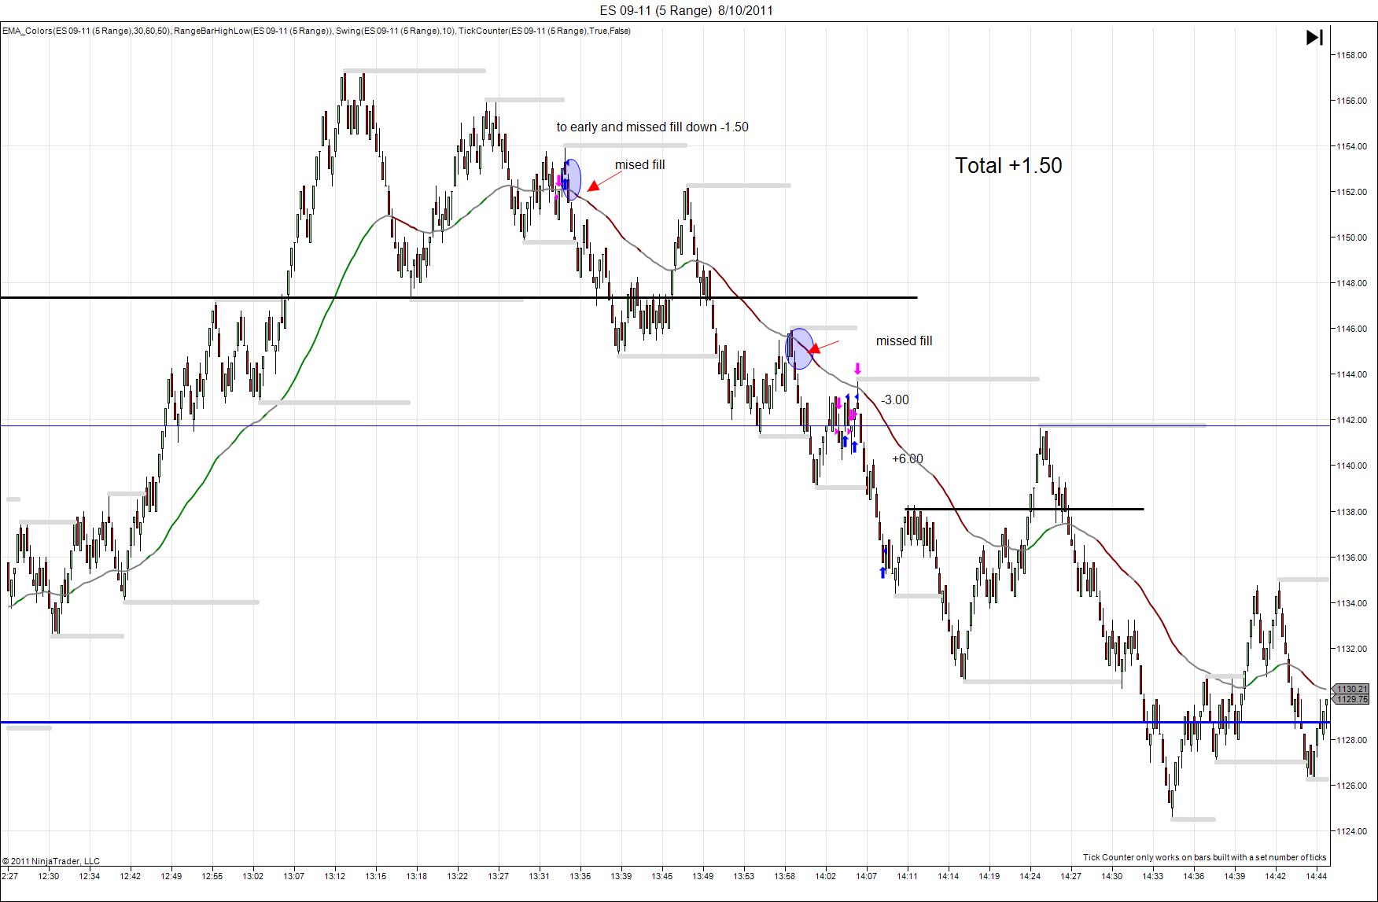Click the EMA_Colors indicator label string
Viewport: 1378px width, 902px height.
pyautogui.click(x=316, y=31)
